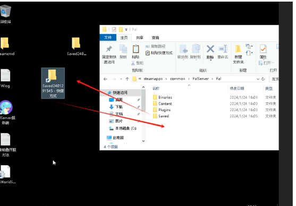This screenshot has height=206, width=296.
Task: Open the File (文件) ribbon tab
Action: click(x=108, y=38)
